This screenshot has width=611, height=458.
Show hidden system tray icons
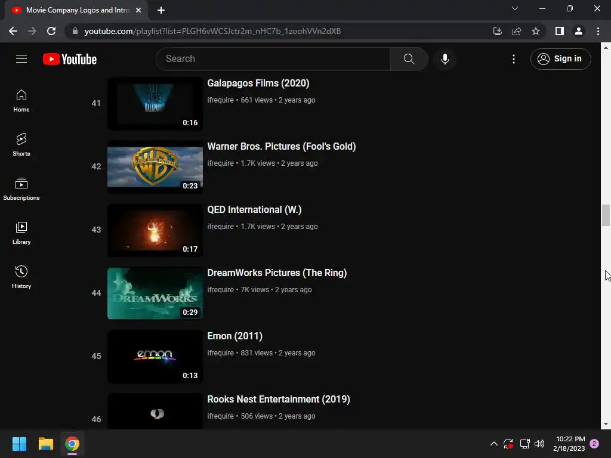[493, 444]
